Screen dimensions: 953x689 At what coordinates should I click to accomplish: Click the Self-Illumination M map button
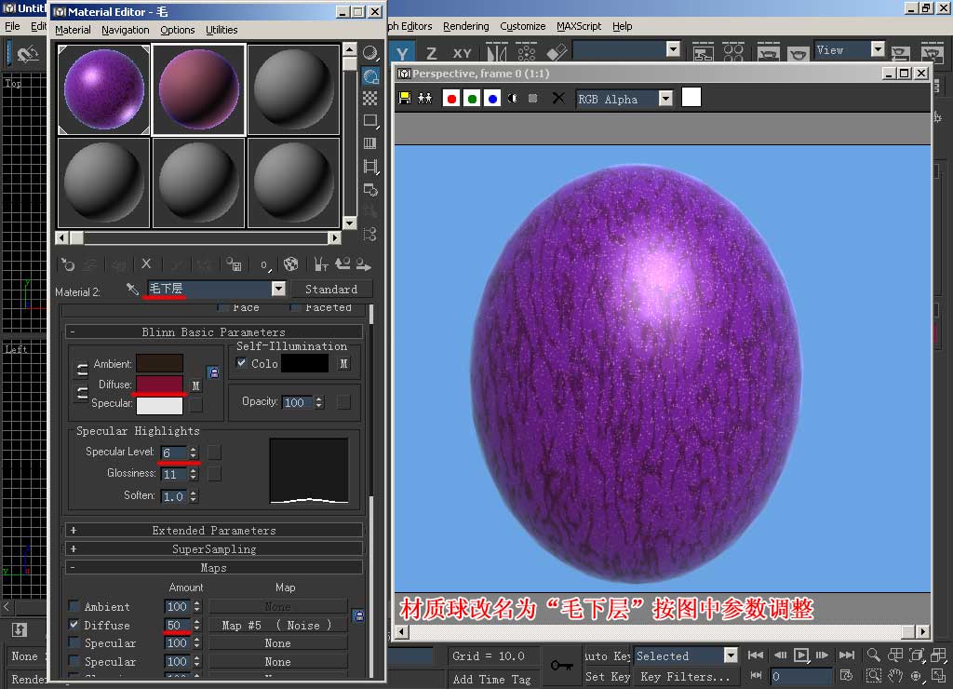point(343,364)
